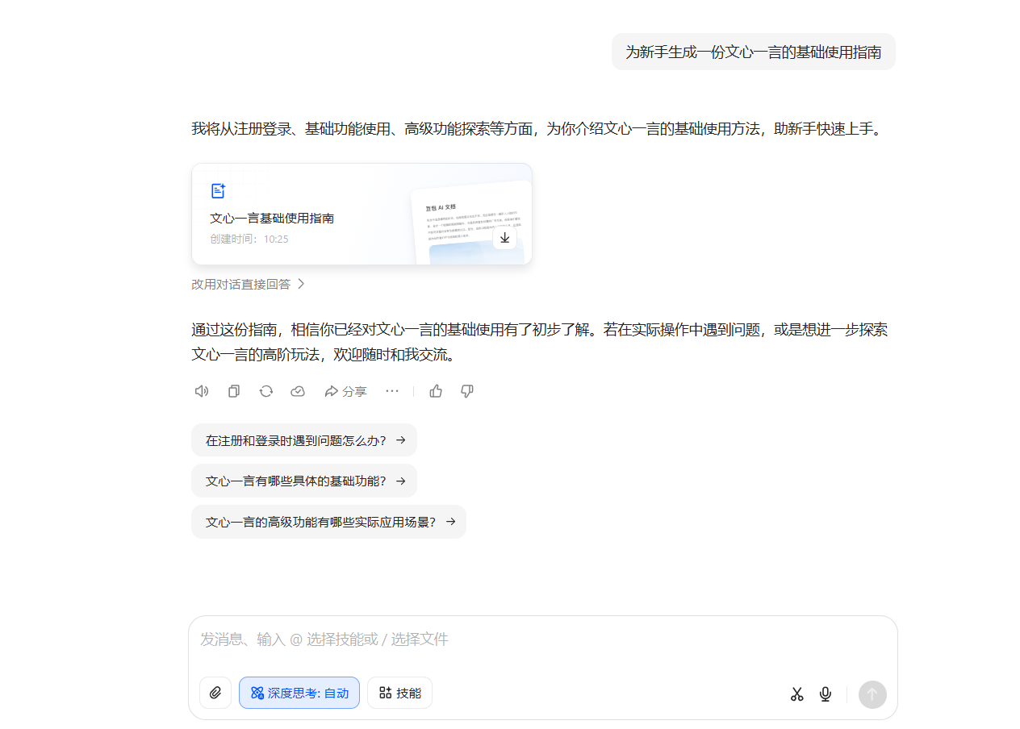Screen dimensions: 1020x729
Task: Click the cloud save icon under the response
Action: point(298,391)
